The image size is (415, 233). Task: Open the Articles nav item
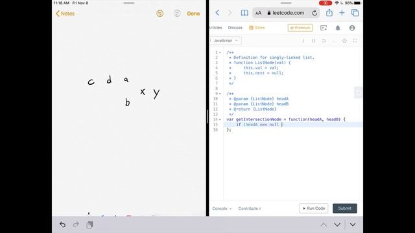pos(215,27)
